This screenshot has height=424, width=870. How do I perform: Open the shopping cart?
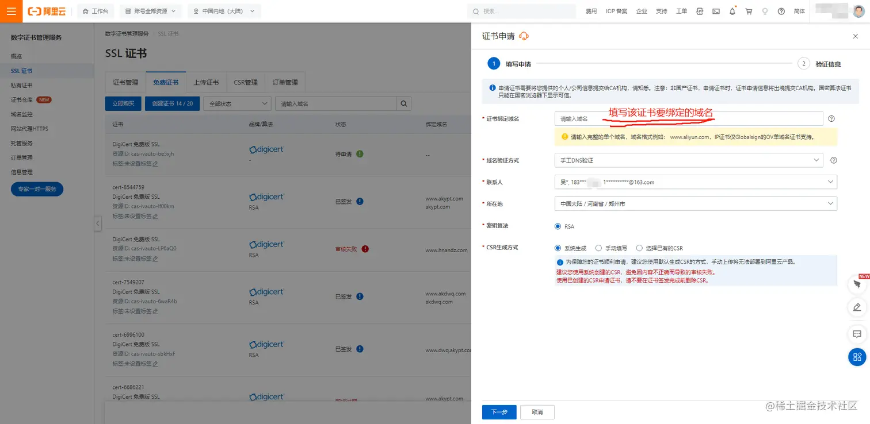749,11
